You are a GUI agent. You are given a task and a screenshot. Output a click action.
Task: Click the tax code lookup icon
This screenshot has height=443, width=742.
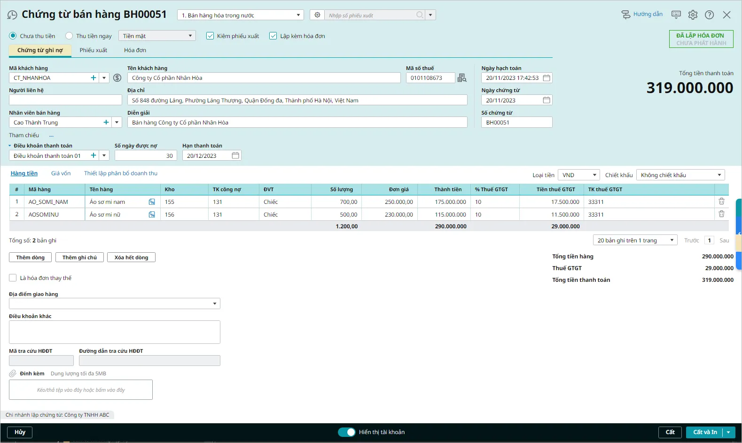[x=462, y=78]
